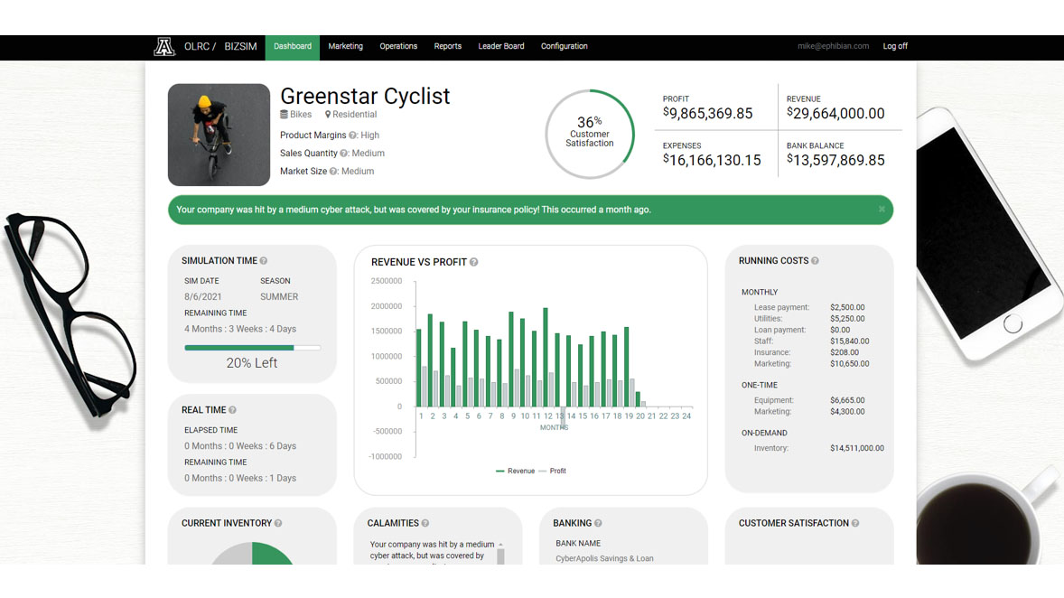Click the Product Margins help icon

pyautogui.click(x=353, y=135)
